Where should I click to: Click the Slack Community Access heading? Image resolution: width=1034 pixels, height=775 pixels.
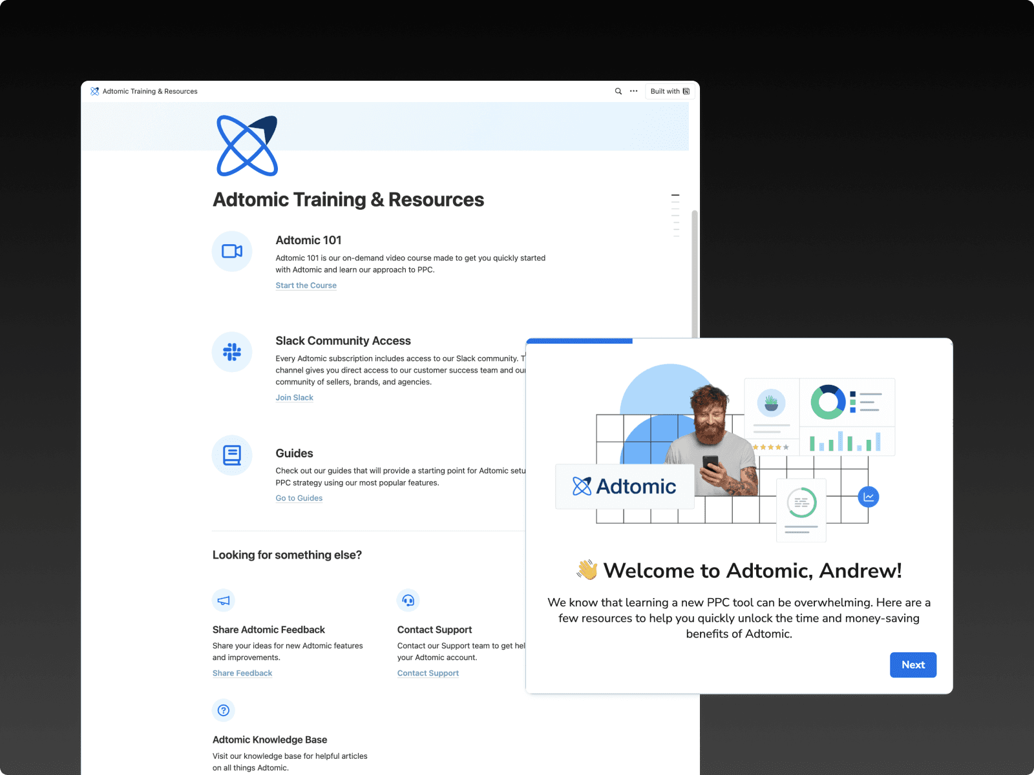pos(343,341)
